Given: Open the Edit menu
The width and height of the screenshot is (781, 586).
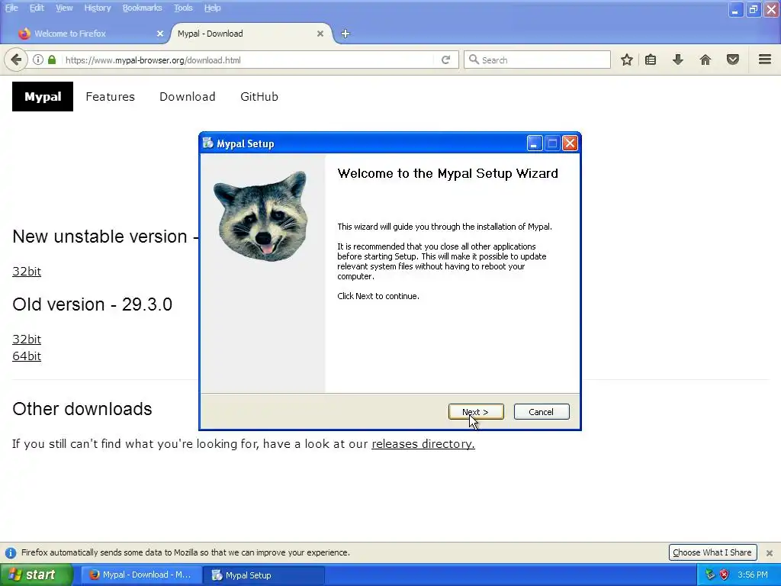Looking at the screenshot, I should 37,8.
